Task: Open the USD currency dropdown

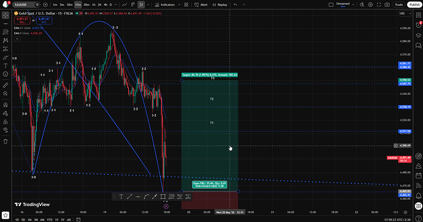Action: pyautogui.click(x=405, y=13)
